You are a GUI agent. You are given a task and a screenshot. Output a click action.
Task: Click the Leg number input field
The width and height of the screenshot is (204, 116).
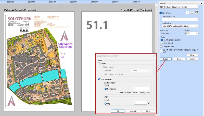tap(141, 103)
